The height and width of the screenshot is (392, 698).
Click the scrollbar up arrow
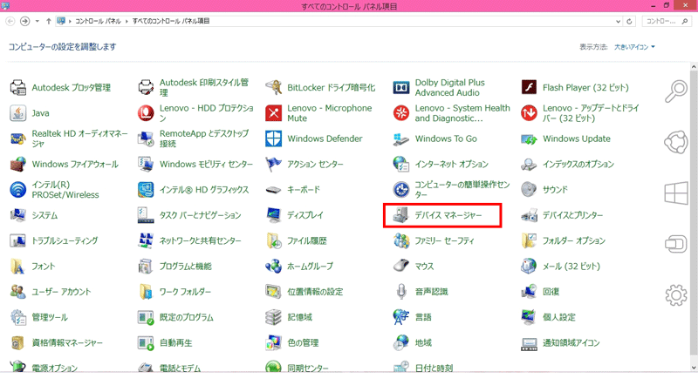pos(694,67)
